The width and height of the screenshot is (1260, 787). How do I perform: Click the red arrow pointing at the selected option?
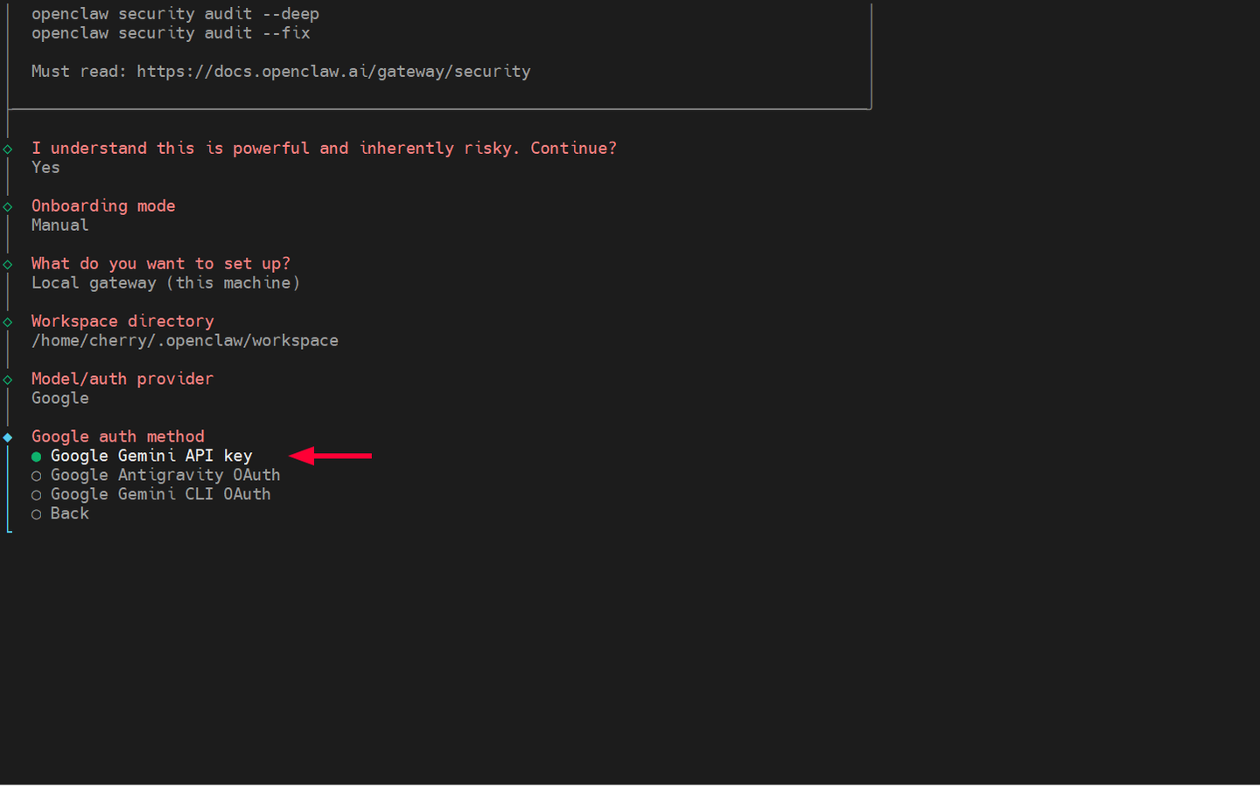pos(331,456)
